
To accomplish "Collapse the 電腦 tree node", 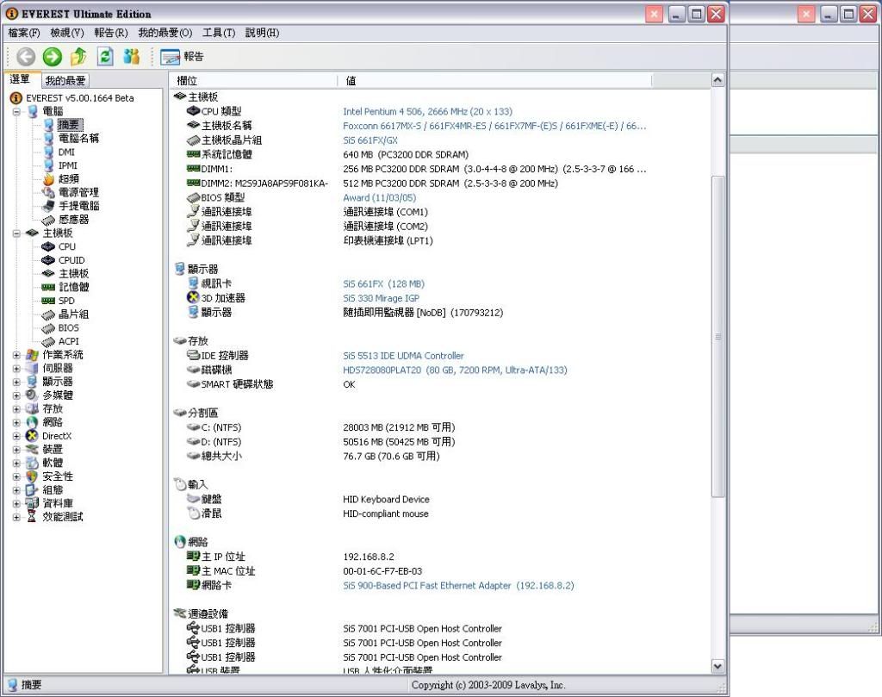I will (x=16, y=111).
